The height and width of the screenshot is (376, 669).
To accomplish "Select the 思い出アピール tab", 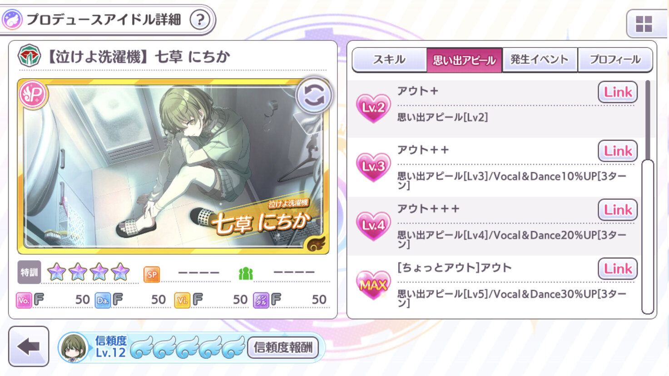I will coord(464,60).
